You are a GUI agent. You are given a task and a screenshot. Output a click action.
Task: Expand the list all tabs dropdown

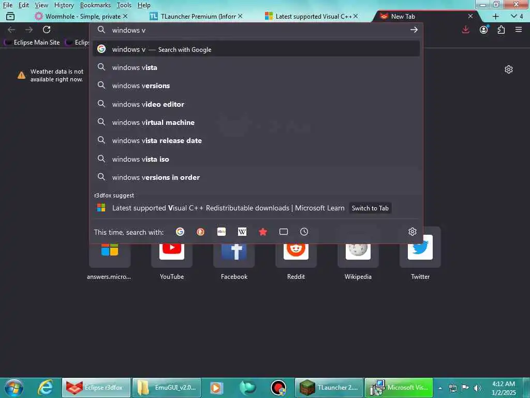pyautogui.click(x=517, y=16)
